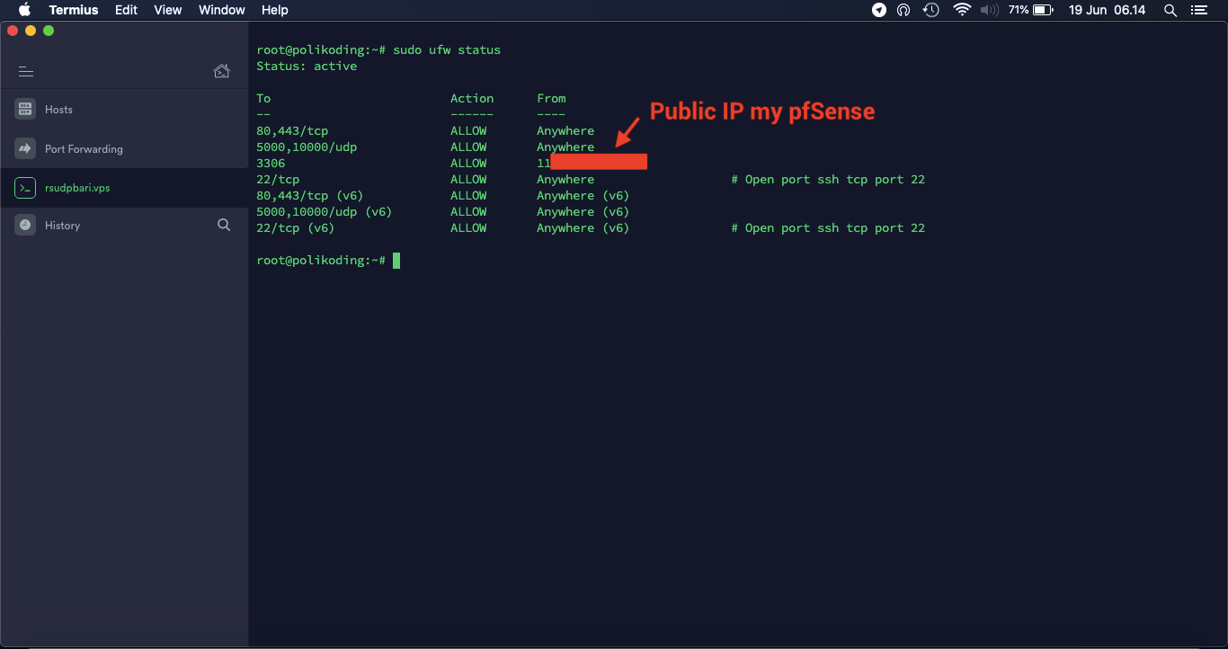1228x649 pixels.
Task: Click the Telegram icon in menu bar
Action: [879, 10]
